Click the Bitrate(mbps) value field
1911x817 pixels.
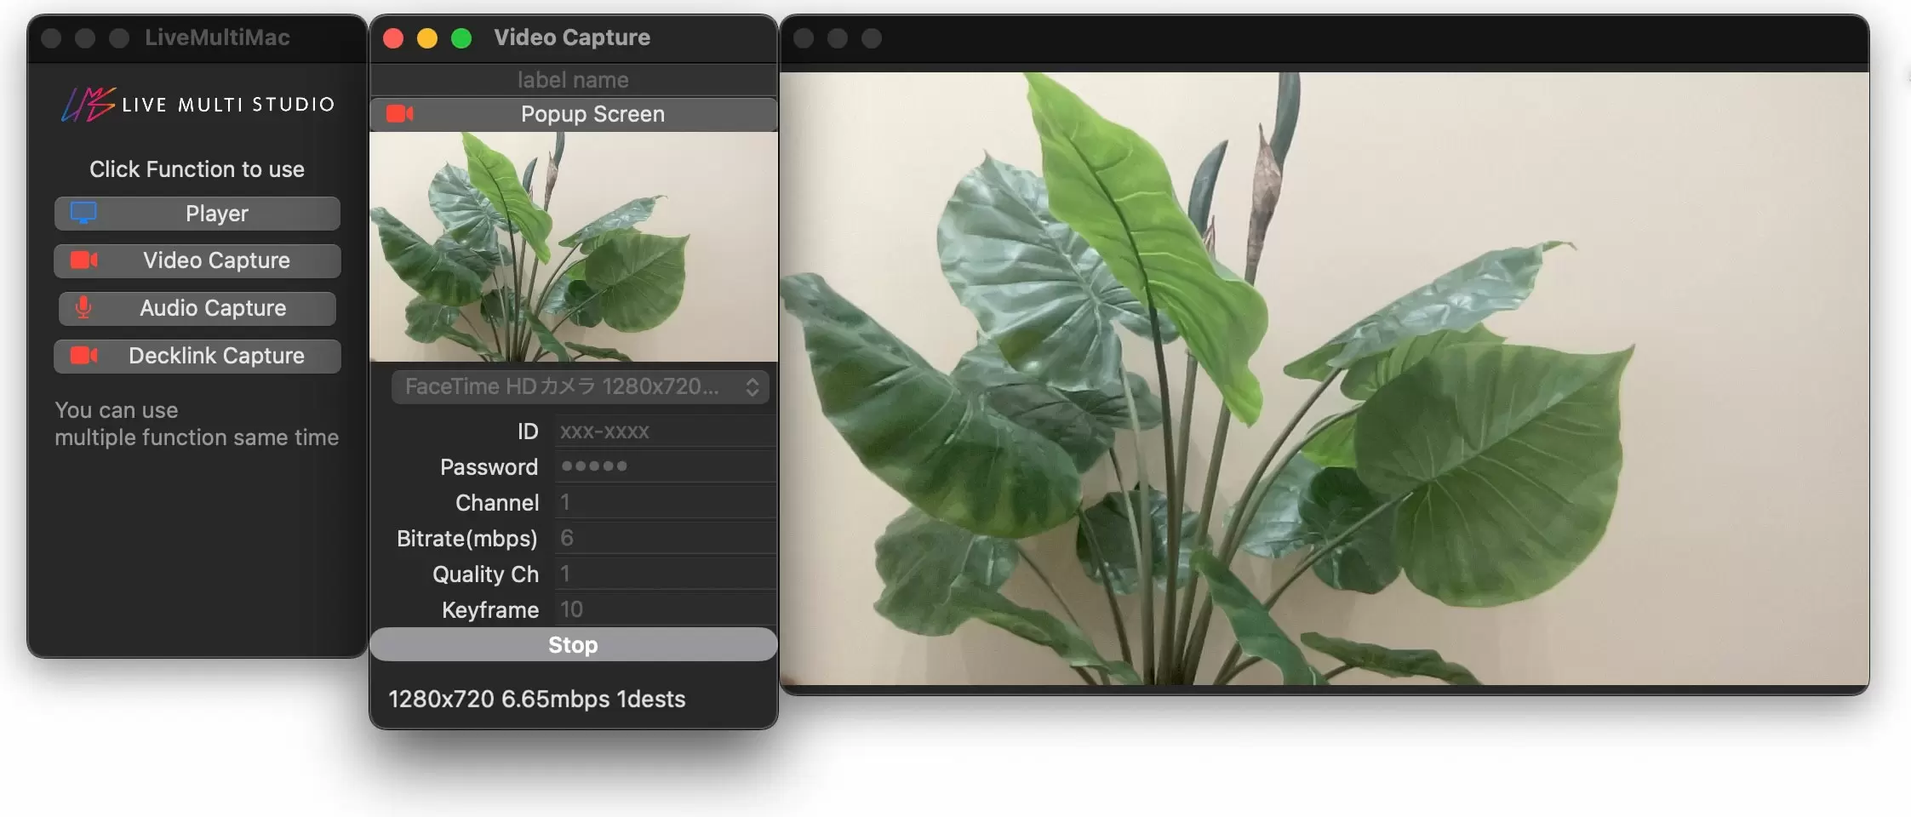664,538
